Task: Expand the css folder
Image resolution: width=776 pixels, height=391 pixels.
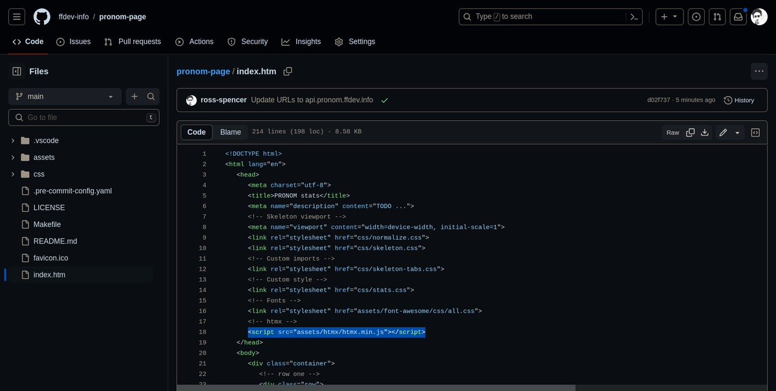Action: 13,174
